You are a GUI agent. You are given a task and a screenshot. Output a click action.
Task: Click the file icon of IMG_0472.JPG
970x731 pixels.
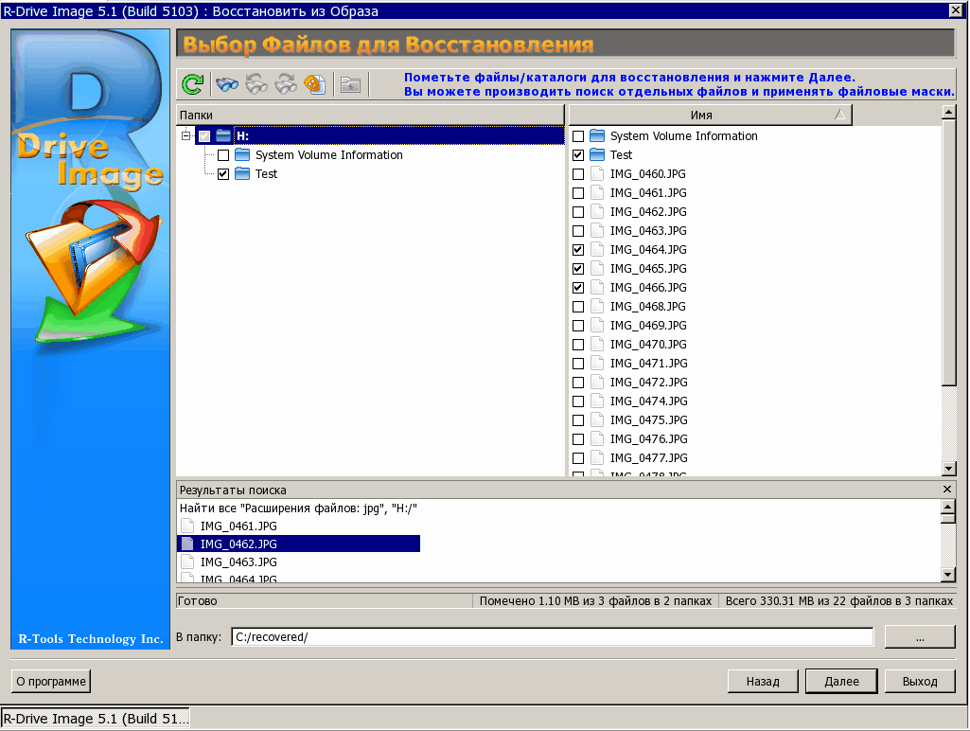coord(597,382)
